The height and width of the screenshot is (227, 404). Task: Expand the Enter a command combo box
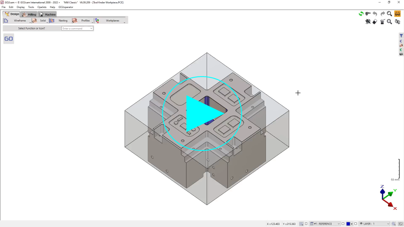(91, 29)
